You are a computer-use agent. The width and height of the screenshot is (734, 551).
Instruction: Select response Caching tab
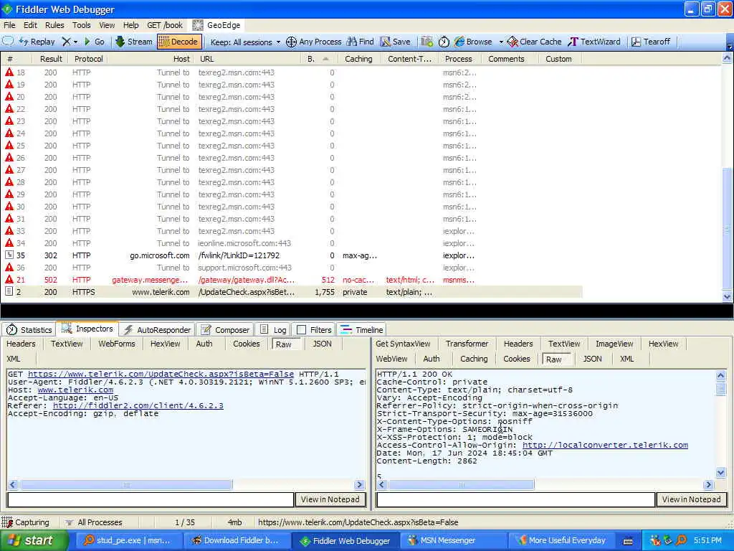pyautogui.click(x=474, y=359)
